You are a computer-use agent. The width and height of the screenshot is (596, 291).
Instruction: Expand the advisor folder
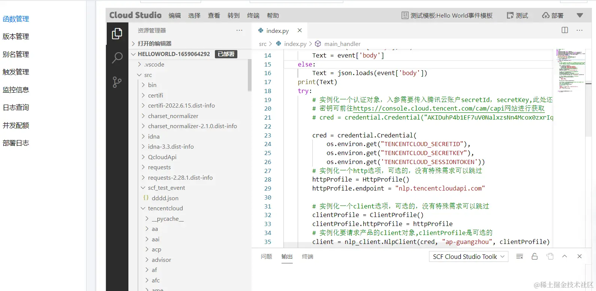coord(188,260)
